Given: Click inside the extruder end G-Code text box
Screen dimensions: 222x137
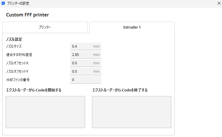Looking at the screenshot, I should pos(131,112).
